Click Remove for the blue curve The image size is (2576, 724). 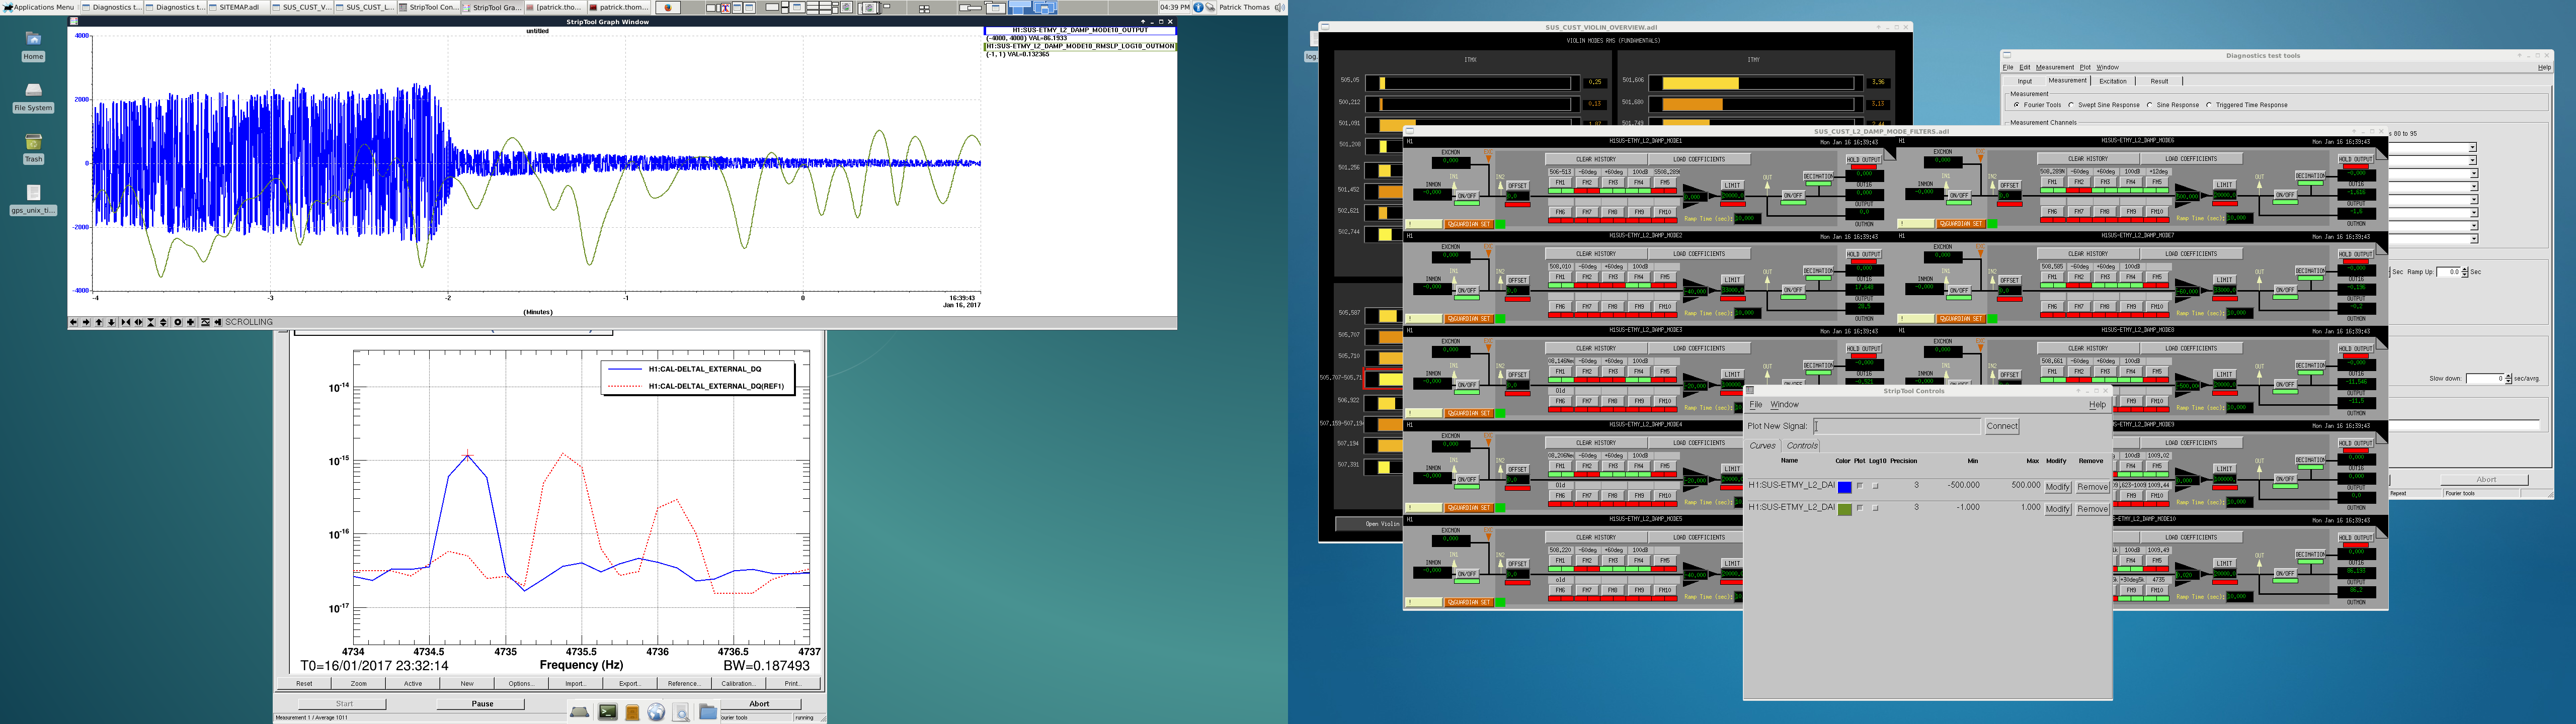point(2092,487)
